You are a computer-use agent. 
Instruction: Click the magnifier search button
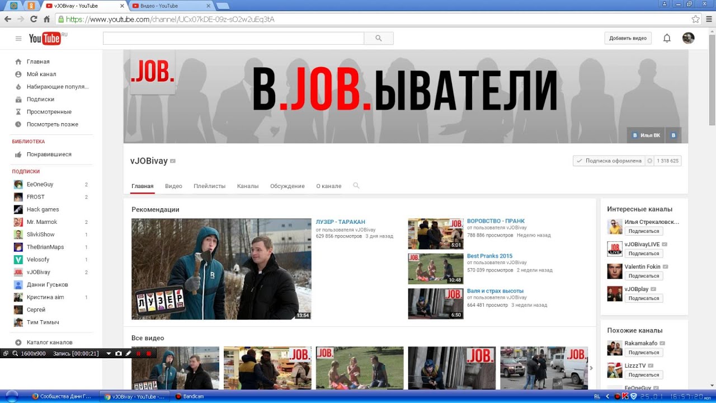point(379,38)
